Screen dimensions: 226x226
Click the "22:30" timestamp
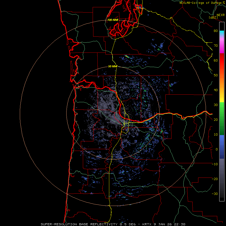(x=180, y=224)
